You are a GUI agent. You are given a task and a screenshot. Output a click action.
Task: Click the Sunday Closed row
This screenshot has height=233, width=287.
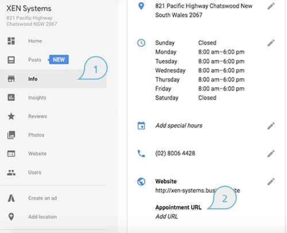[186, 42]
